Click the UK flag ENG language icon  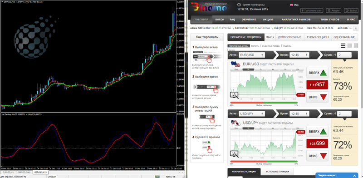[294, 5]
